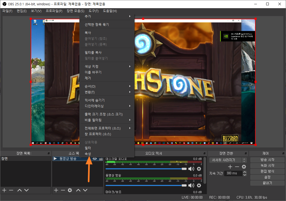Image resolution: width=286 pixels, height=201 pixels.
Task: Add a scene transition with plus icon
Action: [230, 167]
